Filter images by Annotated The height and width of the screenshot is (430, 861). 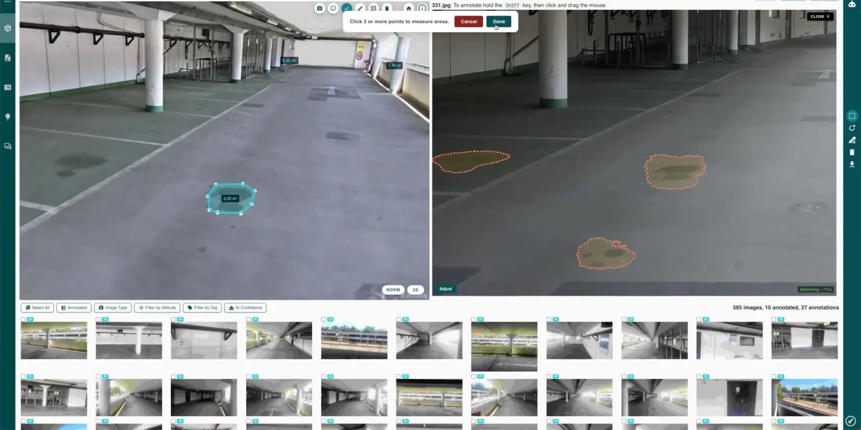click(x=74, y=308)
